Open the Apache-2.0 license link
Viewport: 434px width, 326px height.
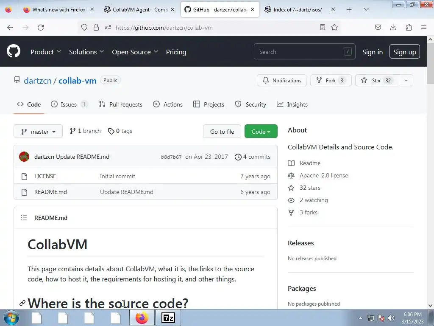click(323, 175)
